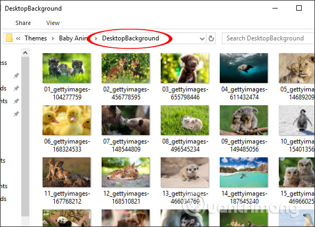Screen dimensions: 315x227
Task: Click file name 02_gettyimages-456778595
Action: coord(126,93)
